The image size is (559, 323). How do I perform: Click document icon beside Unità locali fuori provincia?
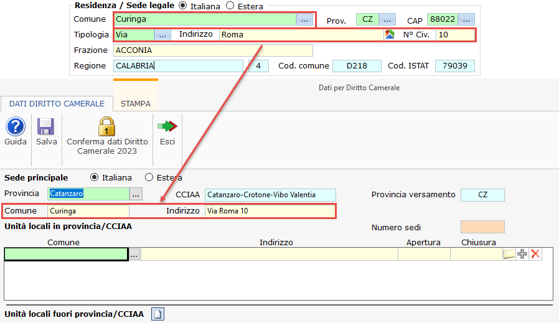coord(158,314)
